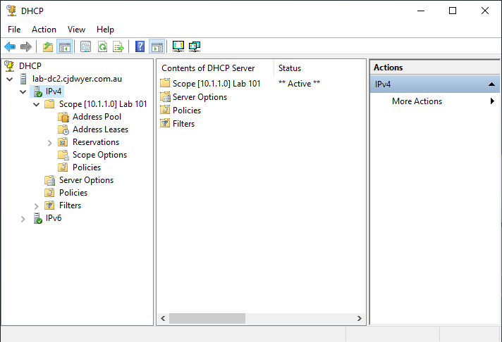Open Help with the question mark icon

click(140, 47)
